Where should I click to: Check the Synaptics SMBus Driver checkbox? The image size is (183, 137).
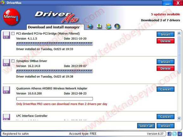[x=13, y=61]
